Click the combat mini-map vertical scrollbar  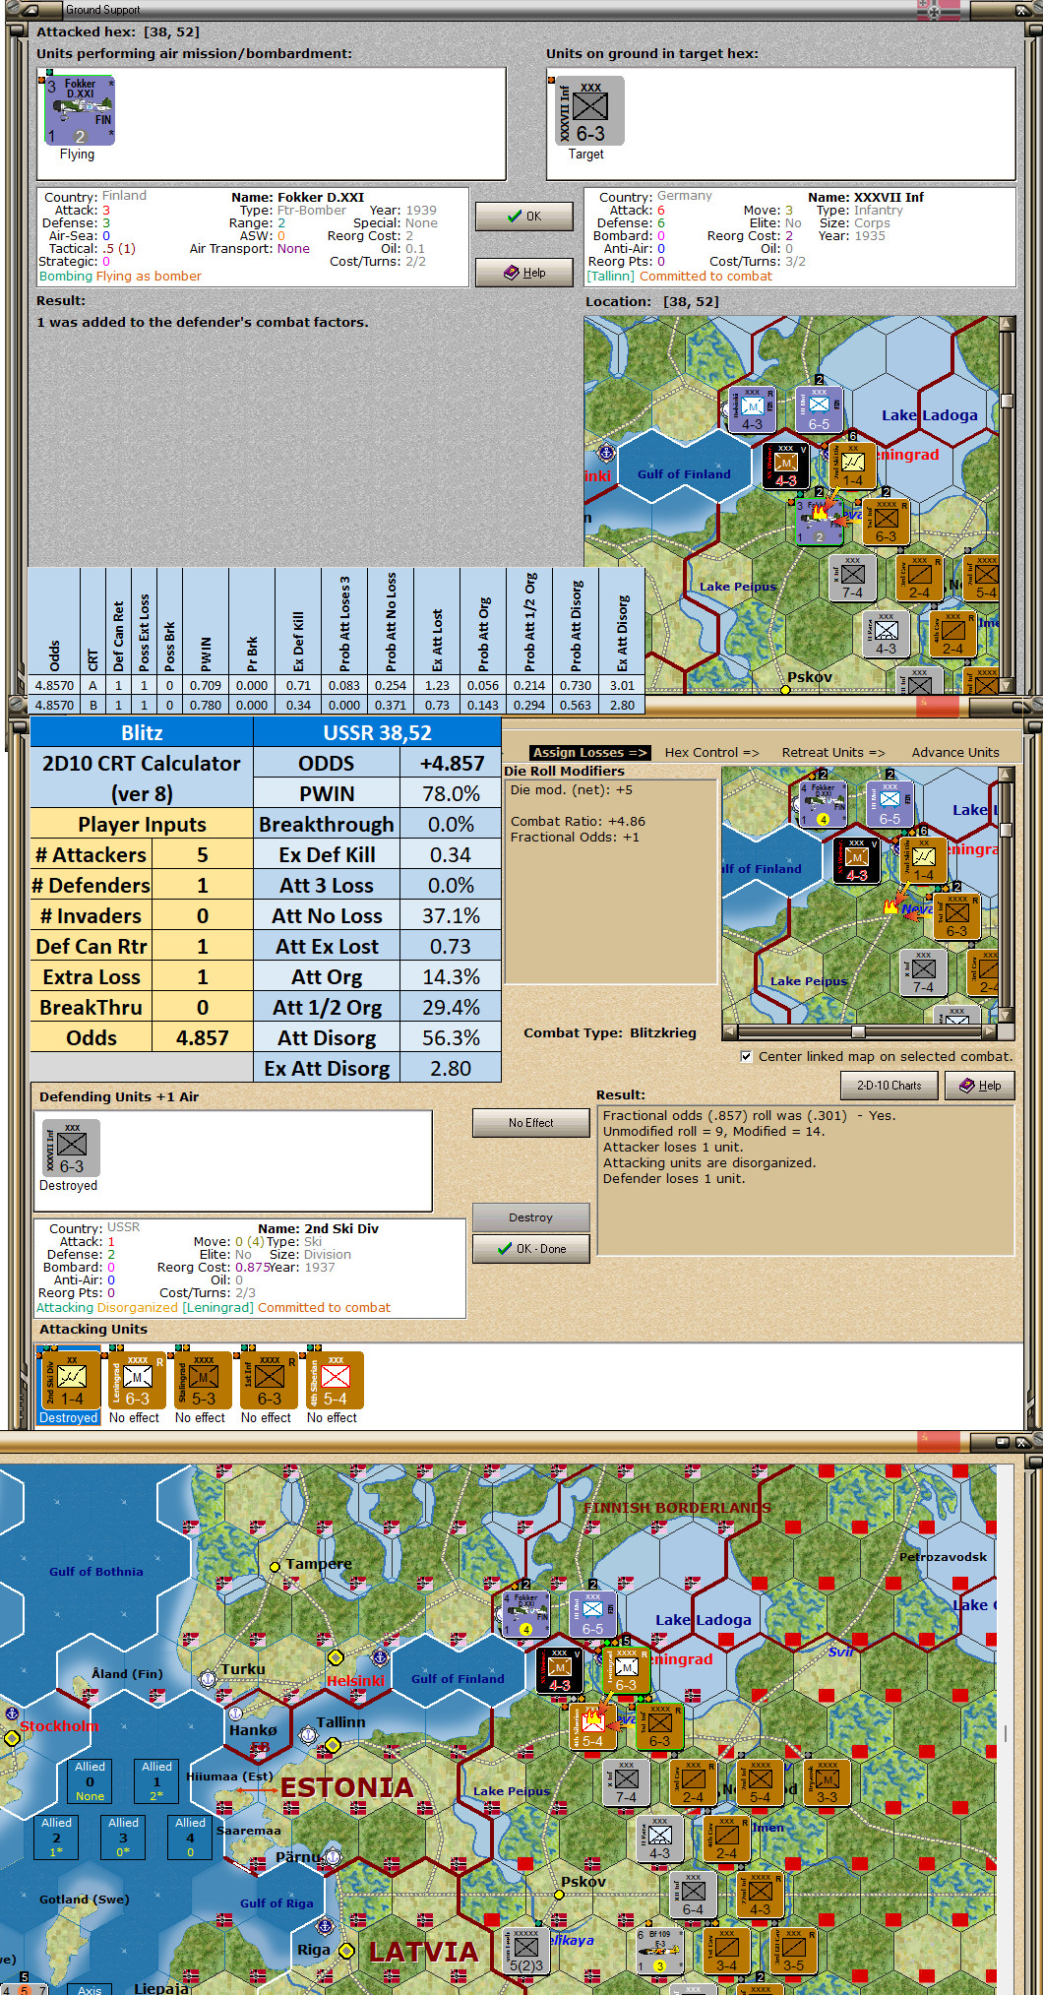point(1007,895)
